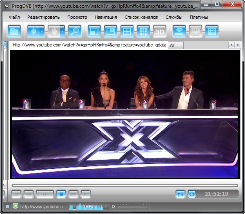Click the back arrow navigation button

point(33,31)
